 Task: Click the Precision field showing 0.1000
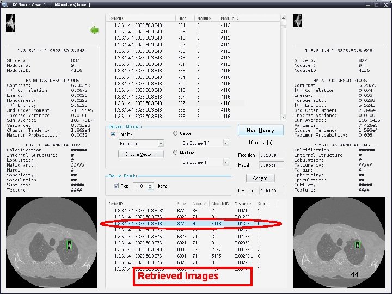coord(271,155)
